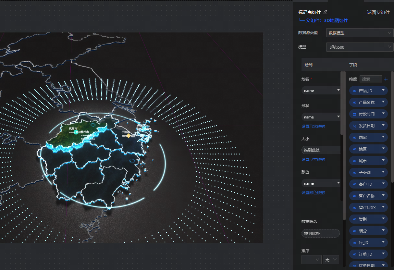
Task: Click the 维度 search input field
Action: (371, 79)
